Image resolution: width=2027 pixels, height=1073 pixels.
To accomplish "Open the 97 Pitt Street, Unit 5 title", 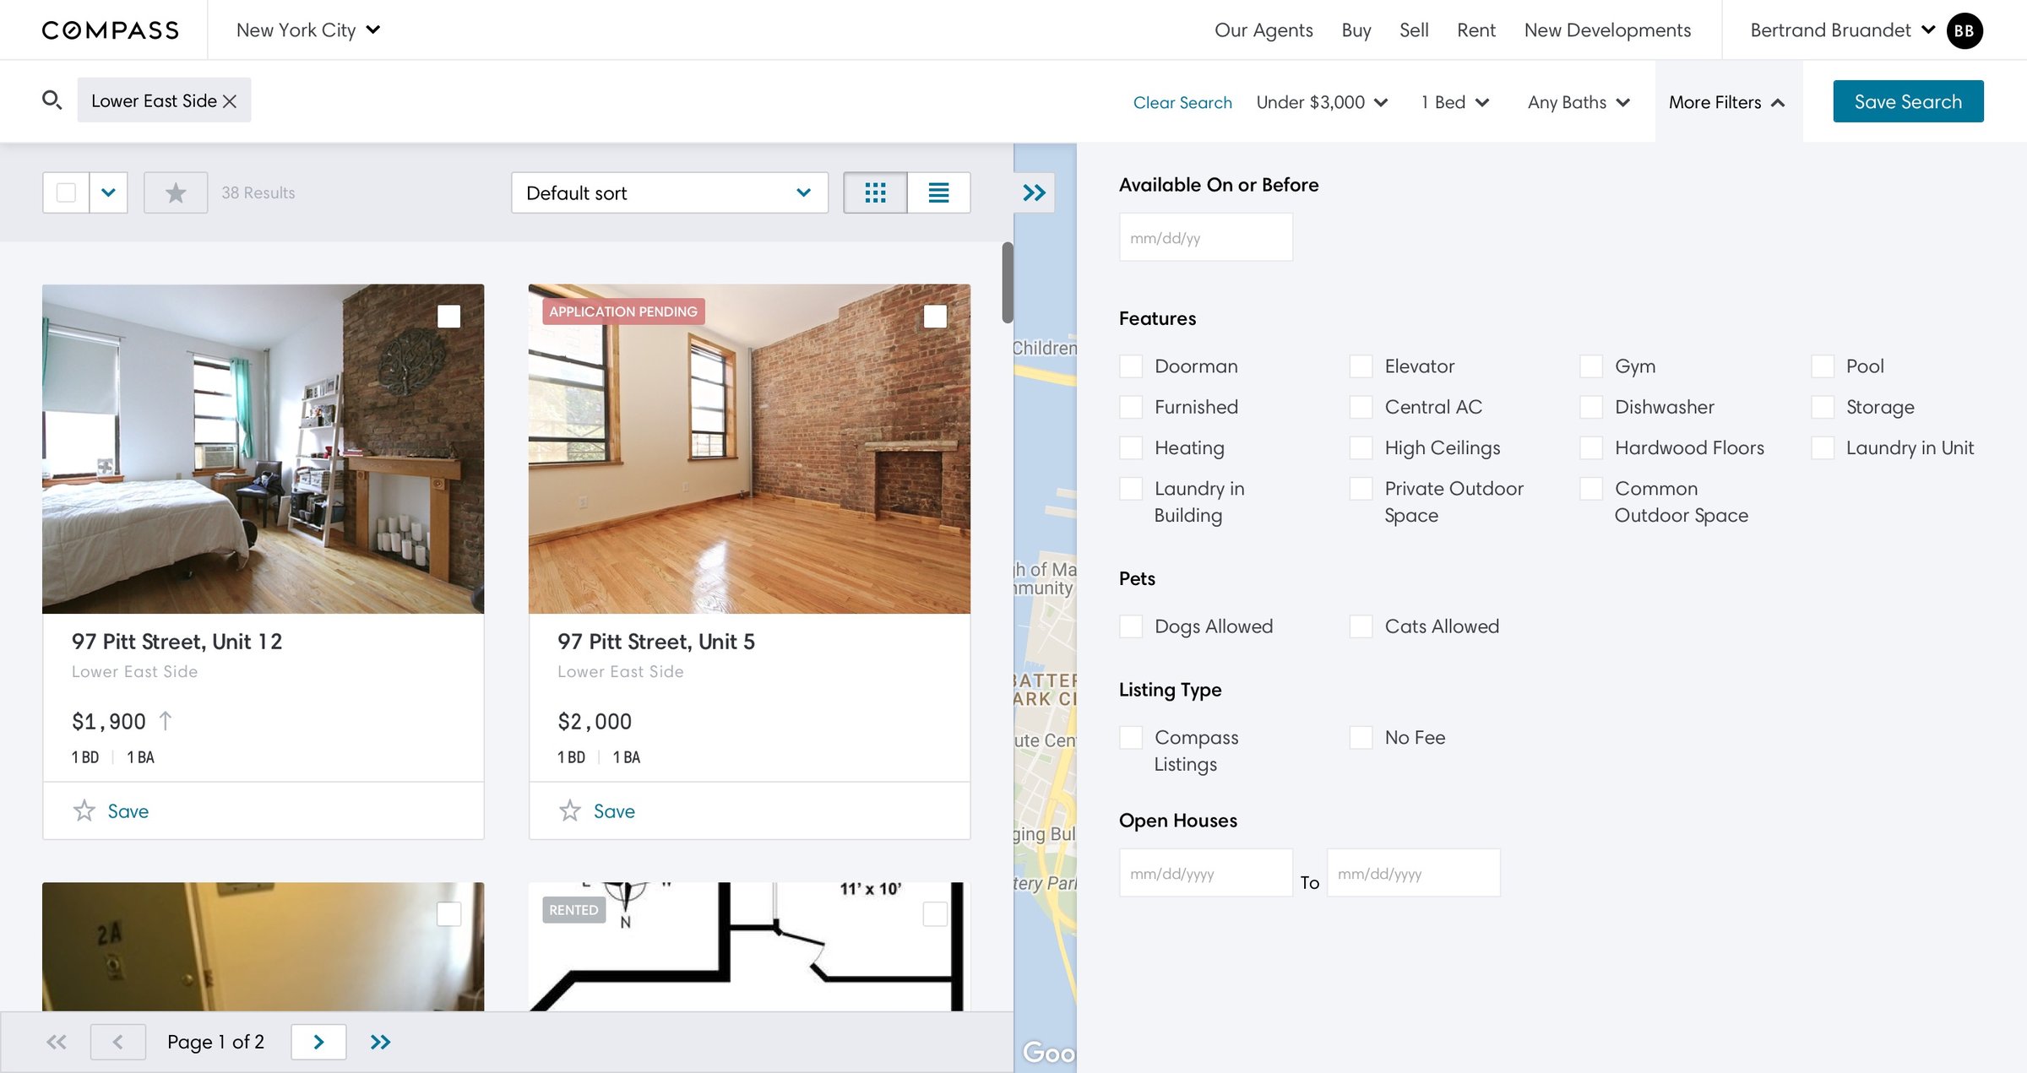I will tap(656, 642).
